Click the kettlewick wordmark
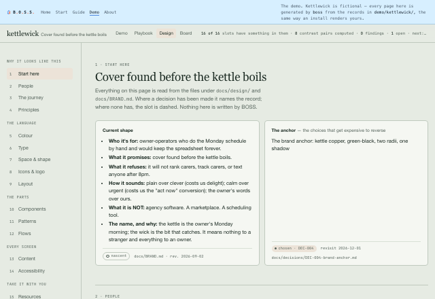Viewport: 435px width, 299px height. [x=22, y=33]
